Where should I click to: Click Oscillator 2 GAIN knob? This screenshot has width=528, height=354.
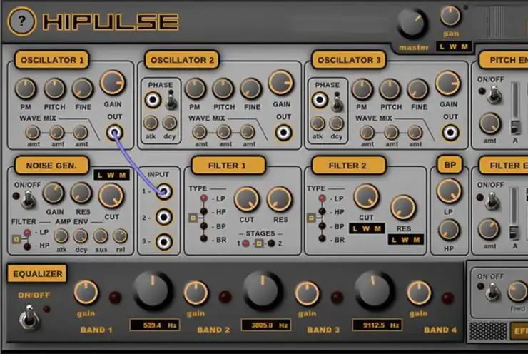280,83
